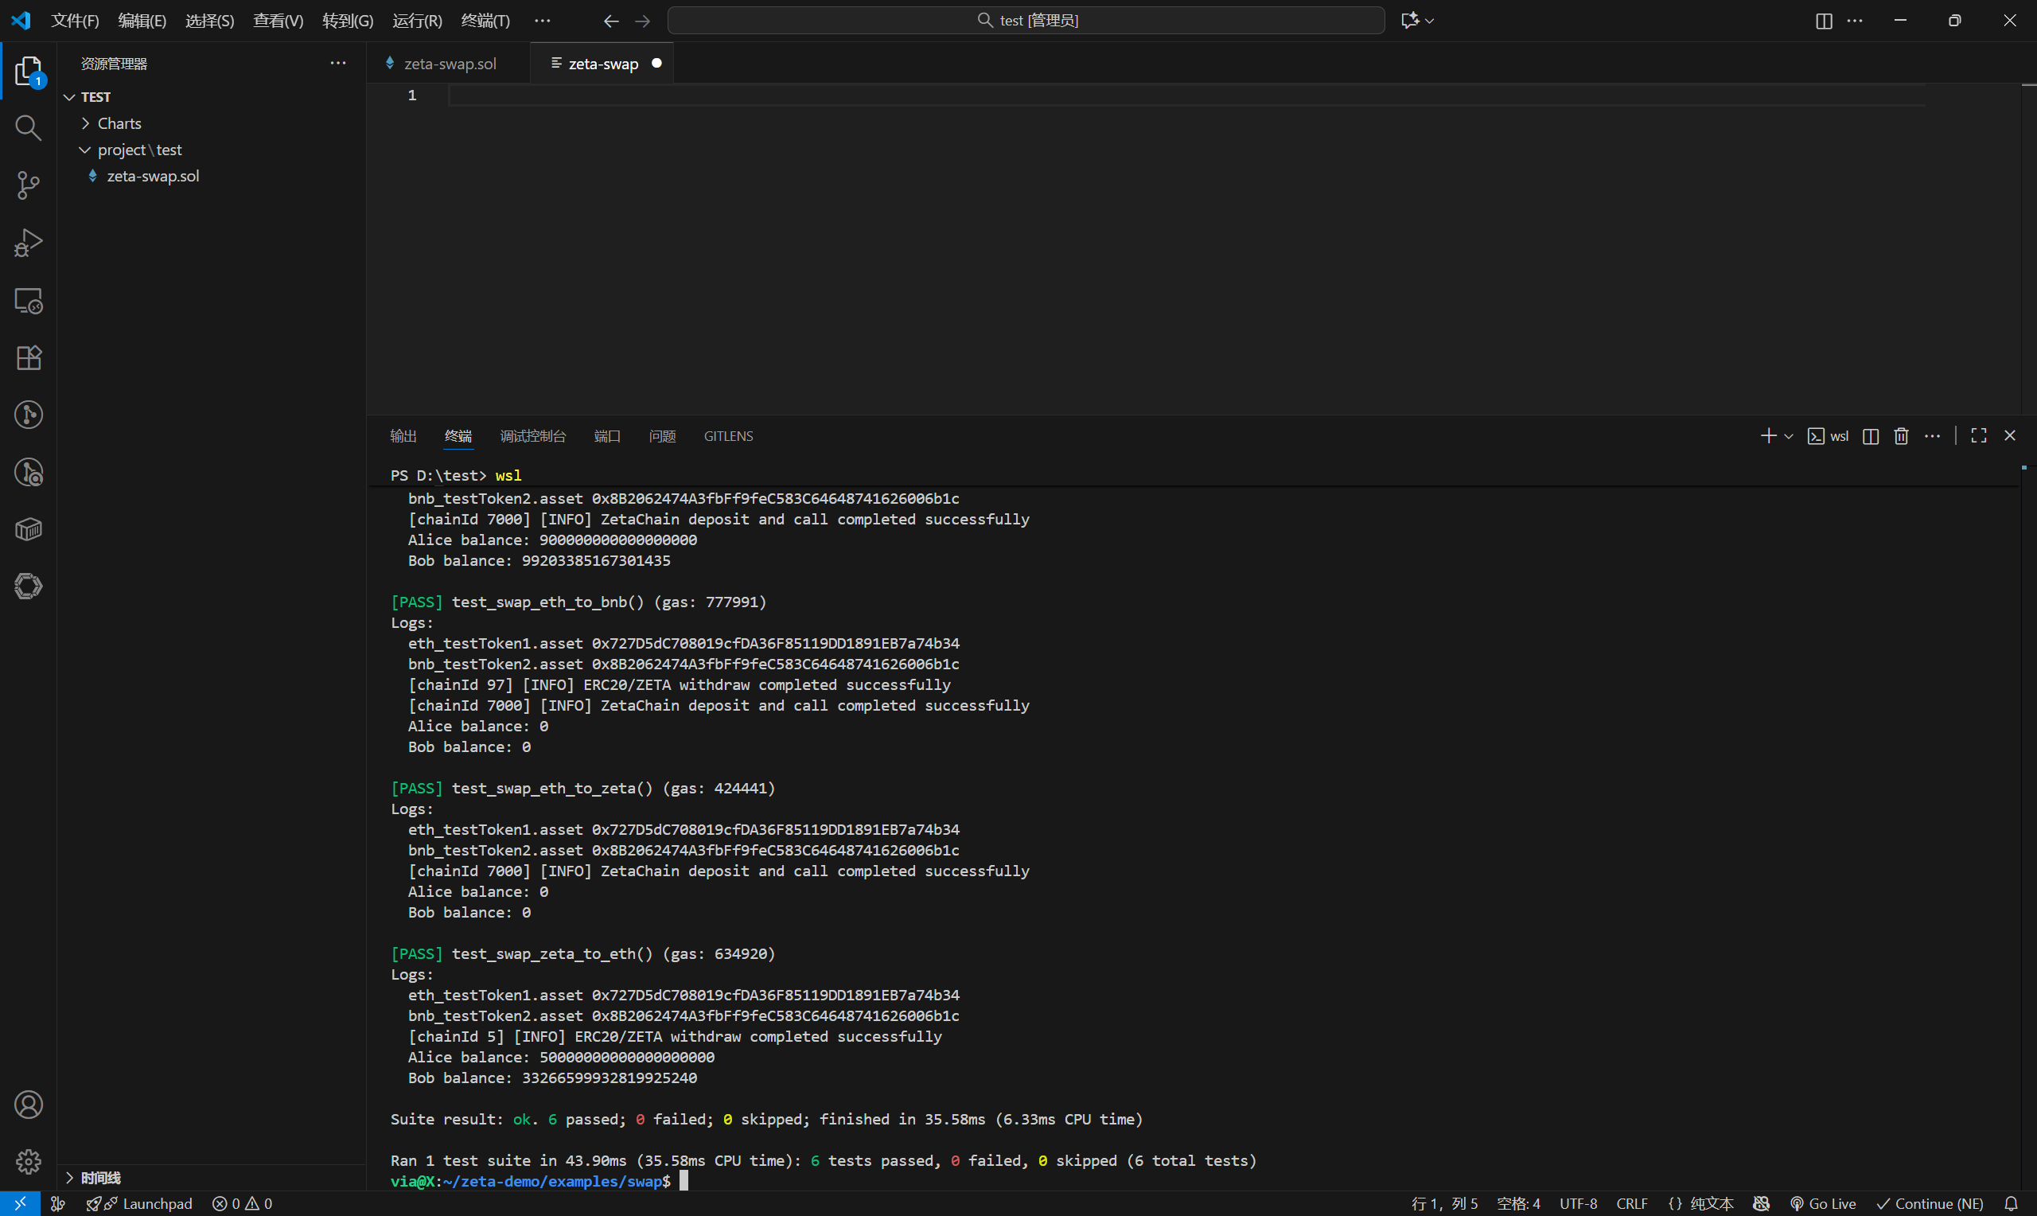
Task: Open the 文件(F) menu
Action: (x=76, y=21)
